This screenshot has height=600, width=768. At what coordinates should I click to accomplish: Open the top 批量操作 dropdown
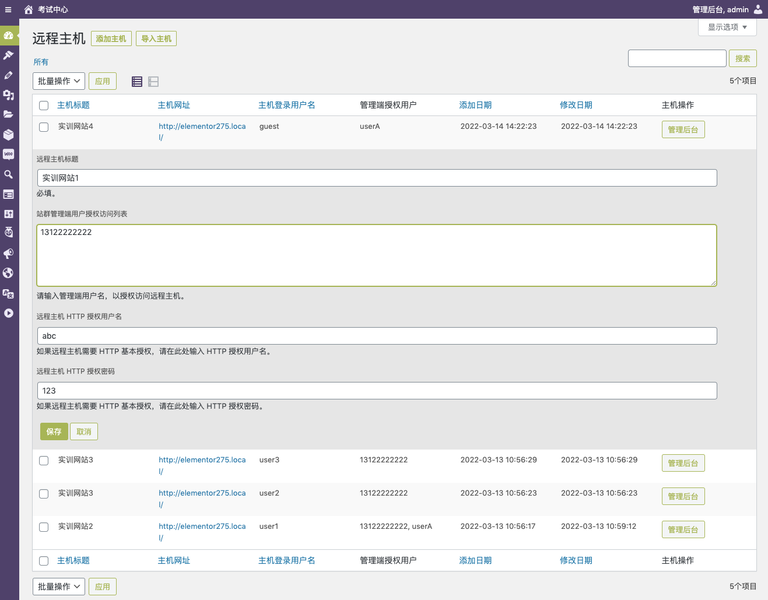(x=59, y=81)
